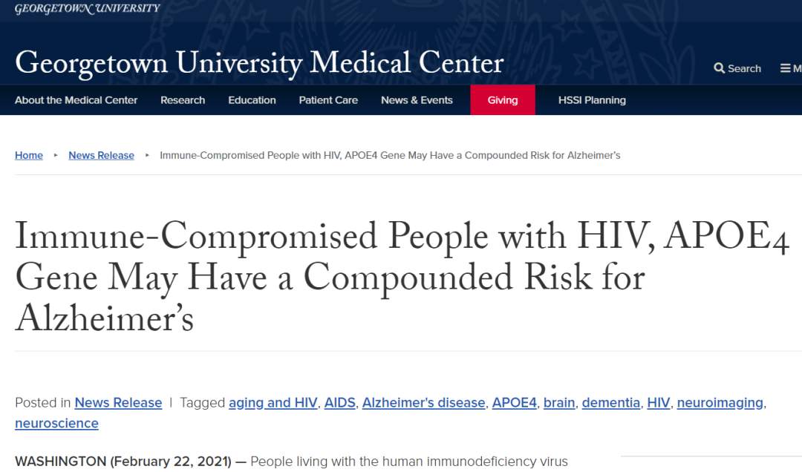802x472 pixels.
Task: Click the APOE4 tag link
Action: 514,402
